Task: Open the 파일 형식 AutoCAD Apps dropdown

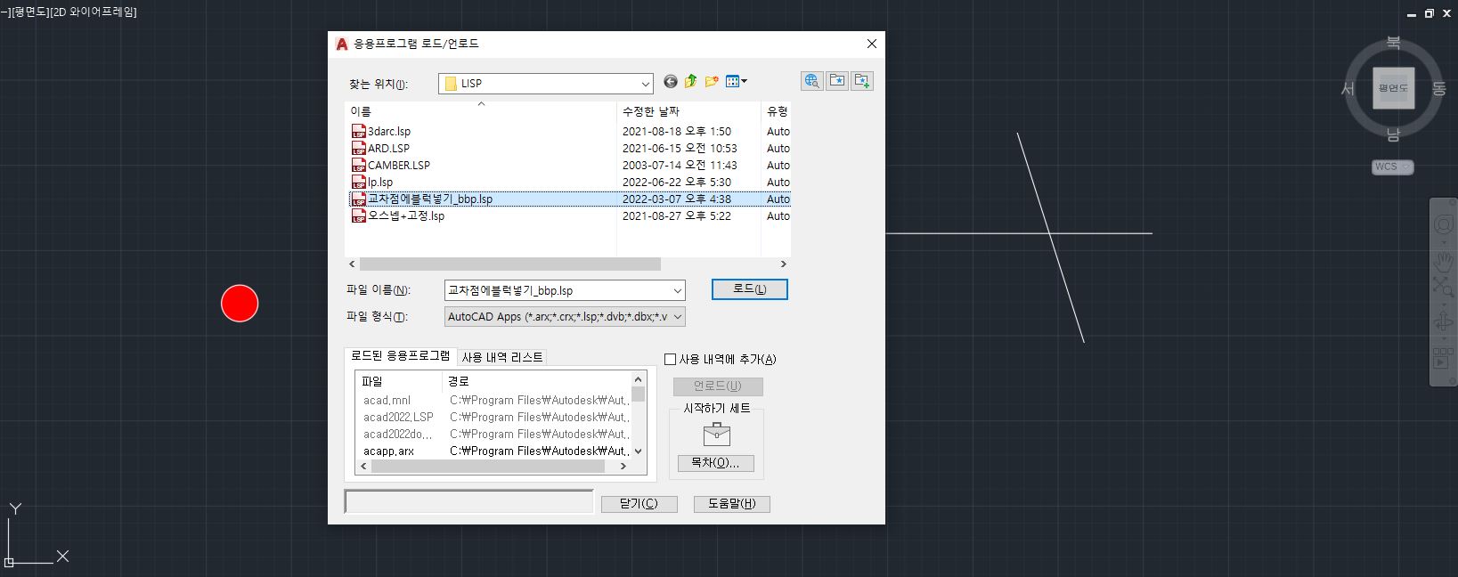Action: click(678, 317)
